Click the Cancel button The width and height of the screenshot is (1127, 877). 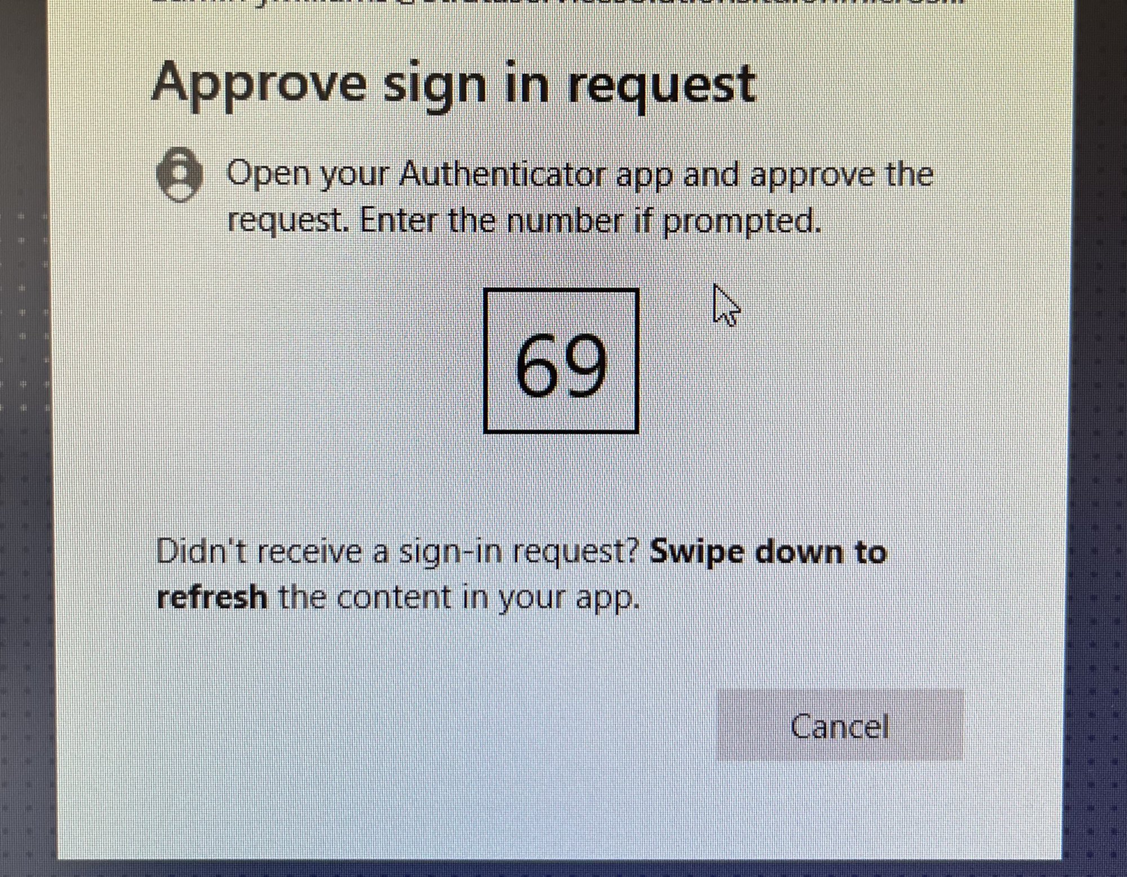coord(840,725)
